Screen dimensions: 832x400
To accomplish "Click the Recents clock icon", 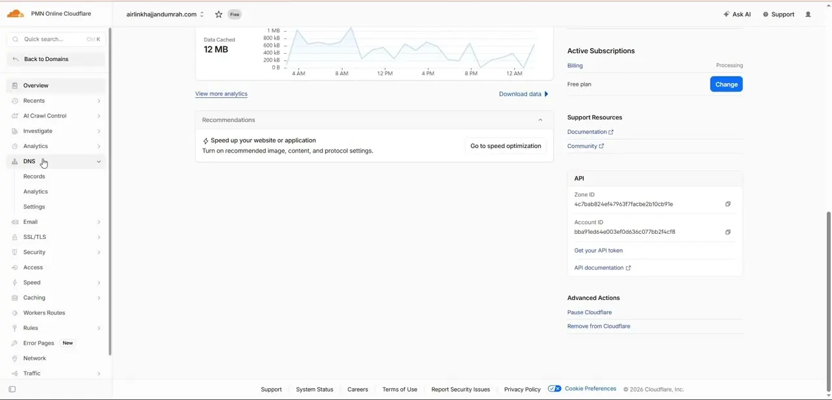I will [14, 101].
